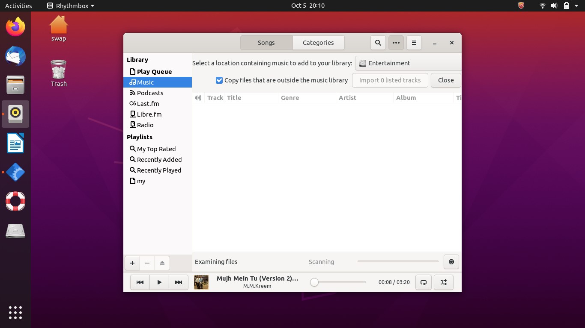This screenshot has height=328, width=585.
Task: Skip to previous track
Action: tap(140, 282)
